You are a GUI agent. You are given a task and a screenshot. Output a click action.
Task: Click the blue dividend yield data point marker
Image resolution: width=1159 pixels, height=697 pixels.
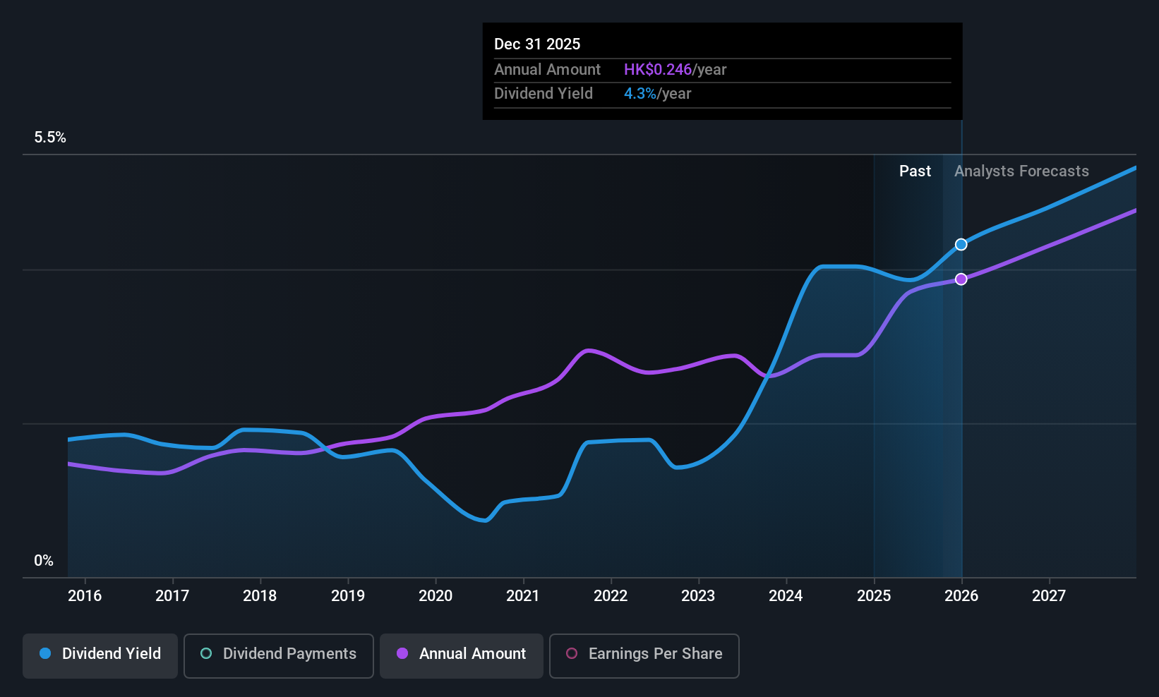click(x=961, y=245)
